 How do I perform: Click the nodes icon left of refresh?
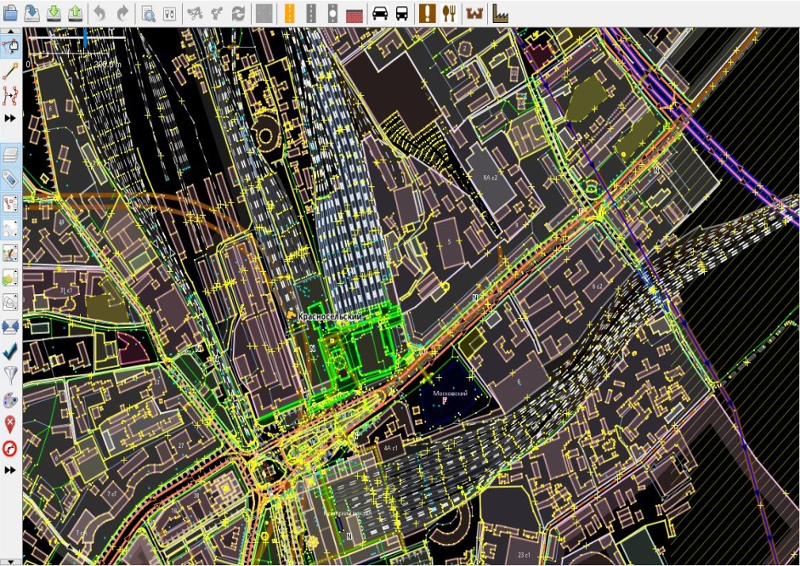coord(216,14)
